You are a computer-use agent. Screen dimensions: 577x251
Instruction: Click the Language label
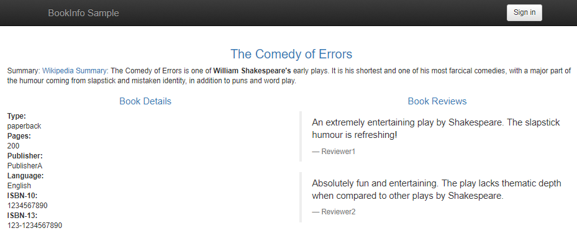pos(25,176)
